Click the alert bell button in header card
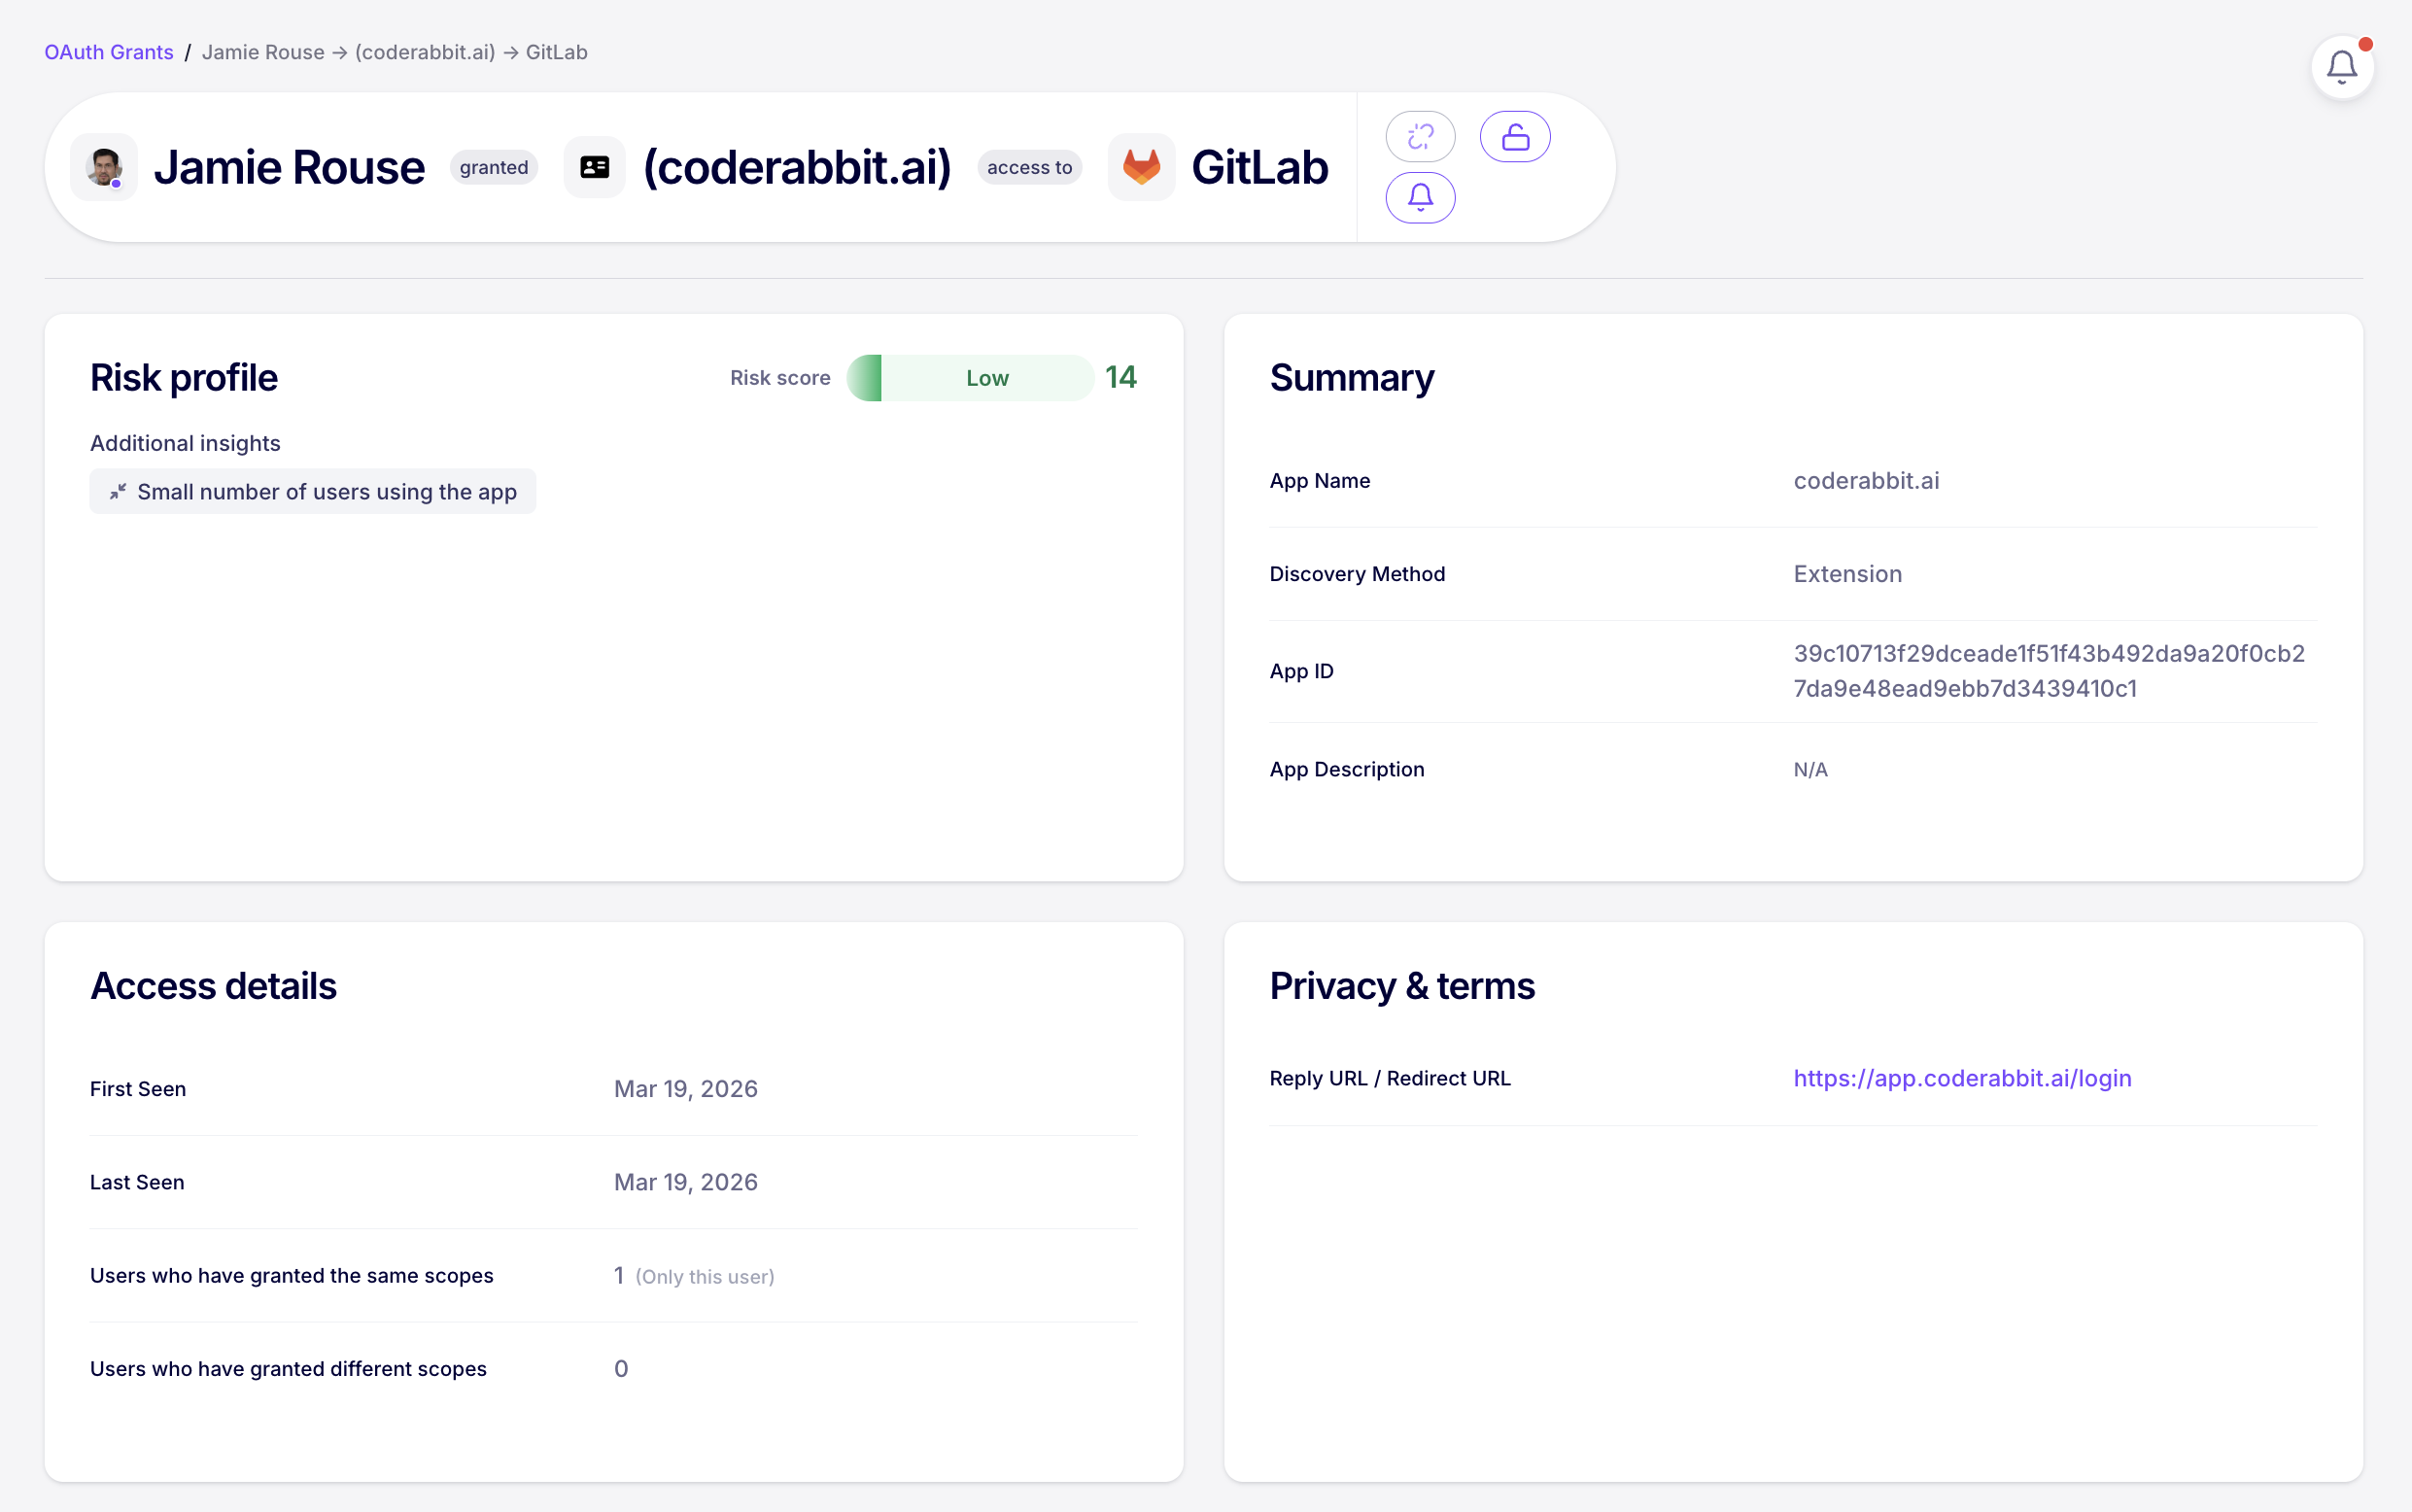The image size is (2412, 1512). pyautogui.click(x=1420, y=198)
